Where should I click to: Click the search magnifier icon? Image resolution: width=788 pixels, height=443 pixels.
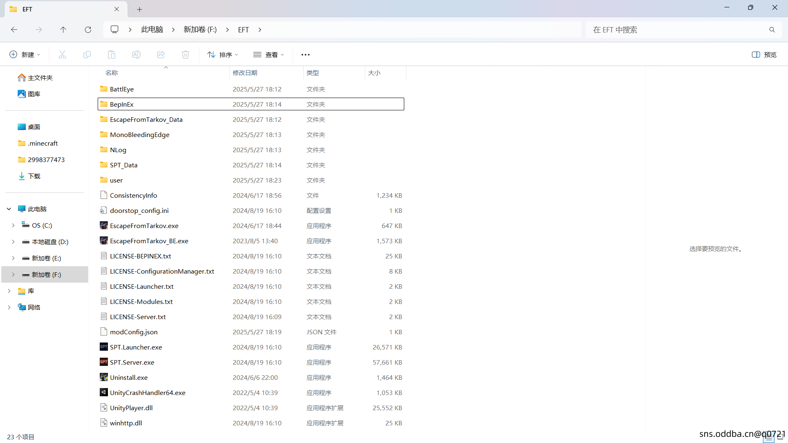click(x=772, y=30)
